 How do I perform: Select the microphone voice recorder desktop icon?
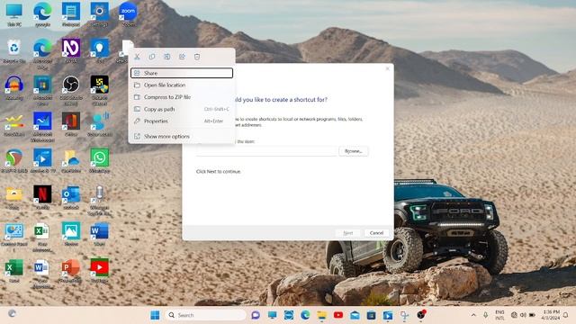click(x=99, y=200)
